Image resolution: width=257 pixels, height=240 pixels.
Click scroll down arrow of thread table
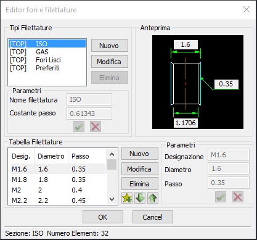pyautogui.click(x=112, y=199)
